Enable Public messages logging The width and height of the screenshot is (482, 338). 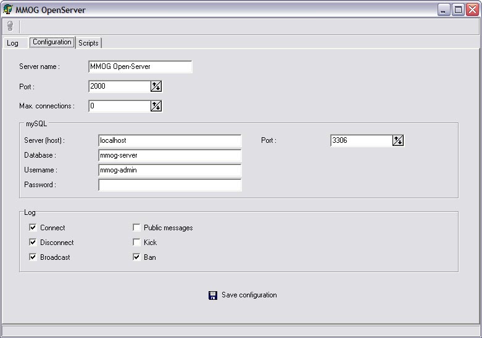coord(136,228)
